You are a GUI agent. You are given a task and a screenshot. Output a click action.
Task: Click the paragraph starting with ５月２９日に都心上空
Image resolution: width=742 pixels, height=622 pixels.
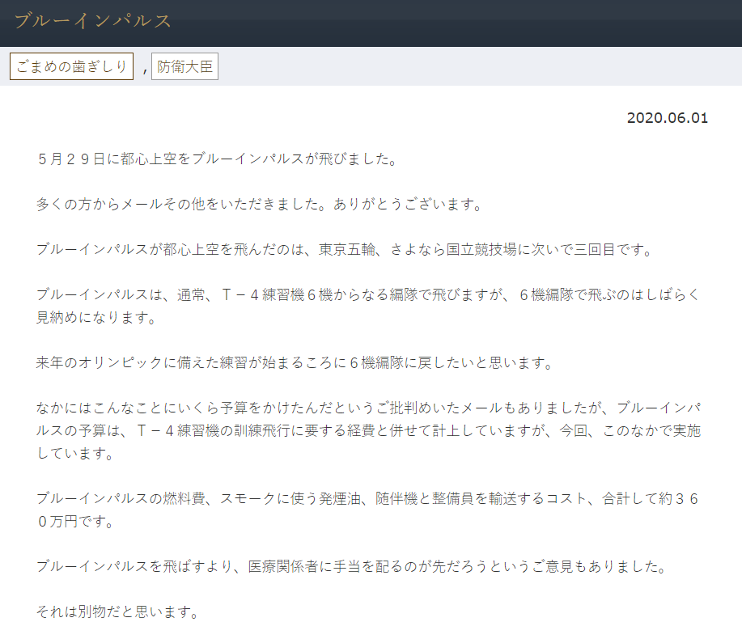pos(217,159)
